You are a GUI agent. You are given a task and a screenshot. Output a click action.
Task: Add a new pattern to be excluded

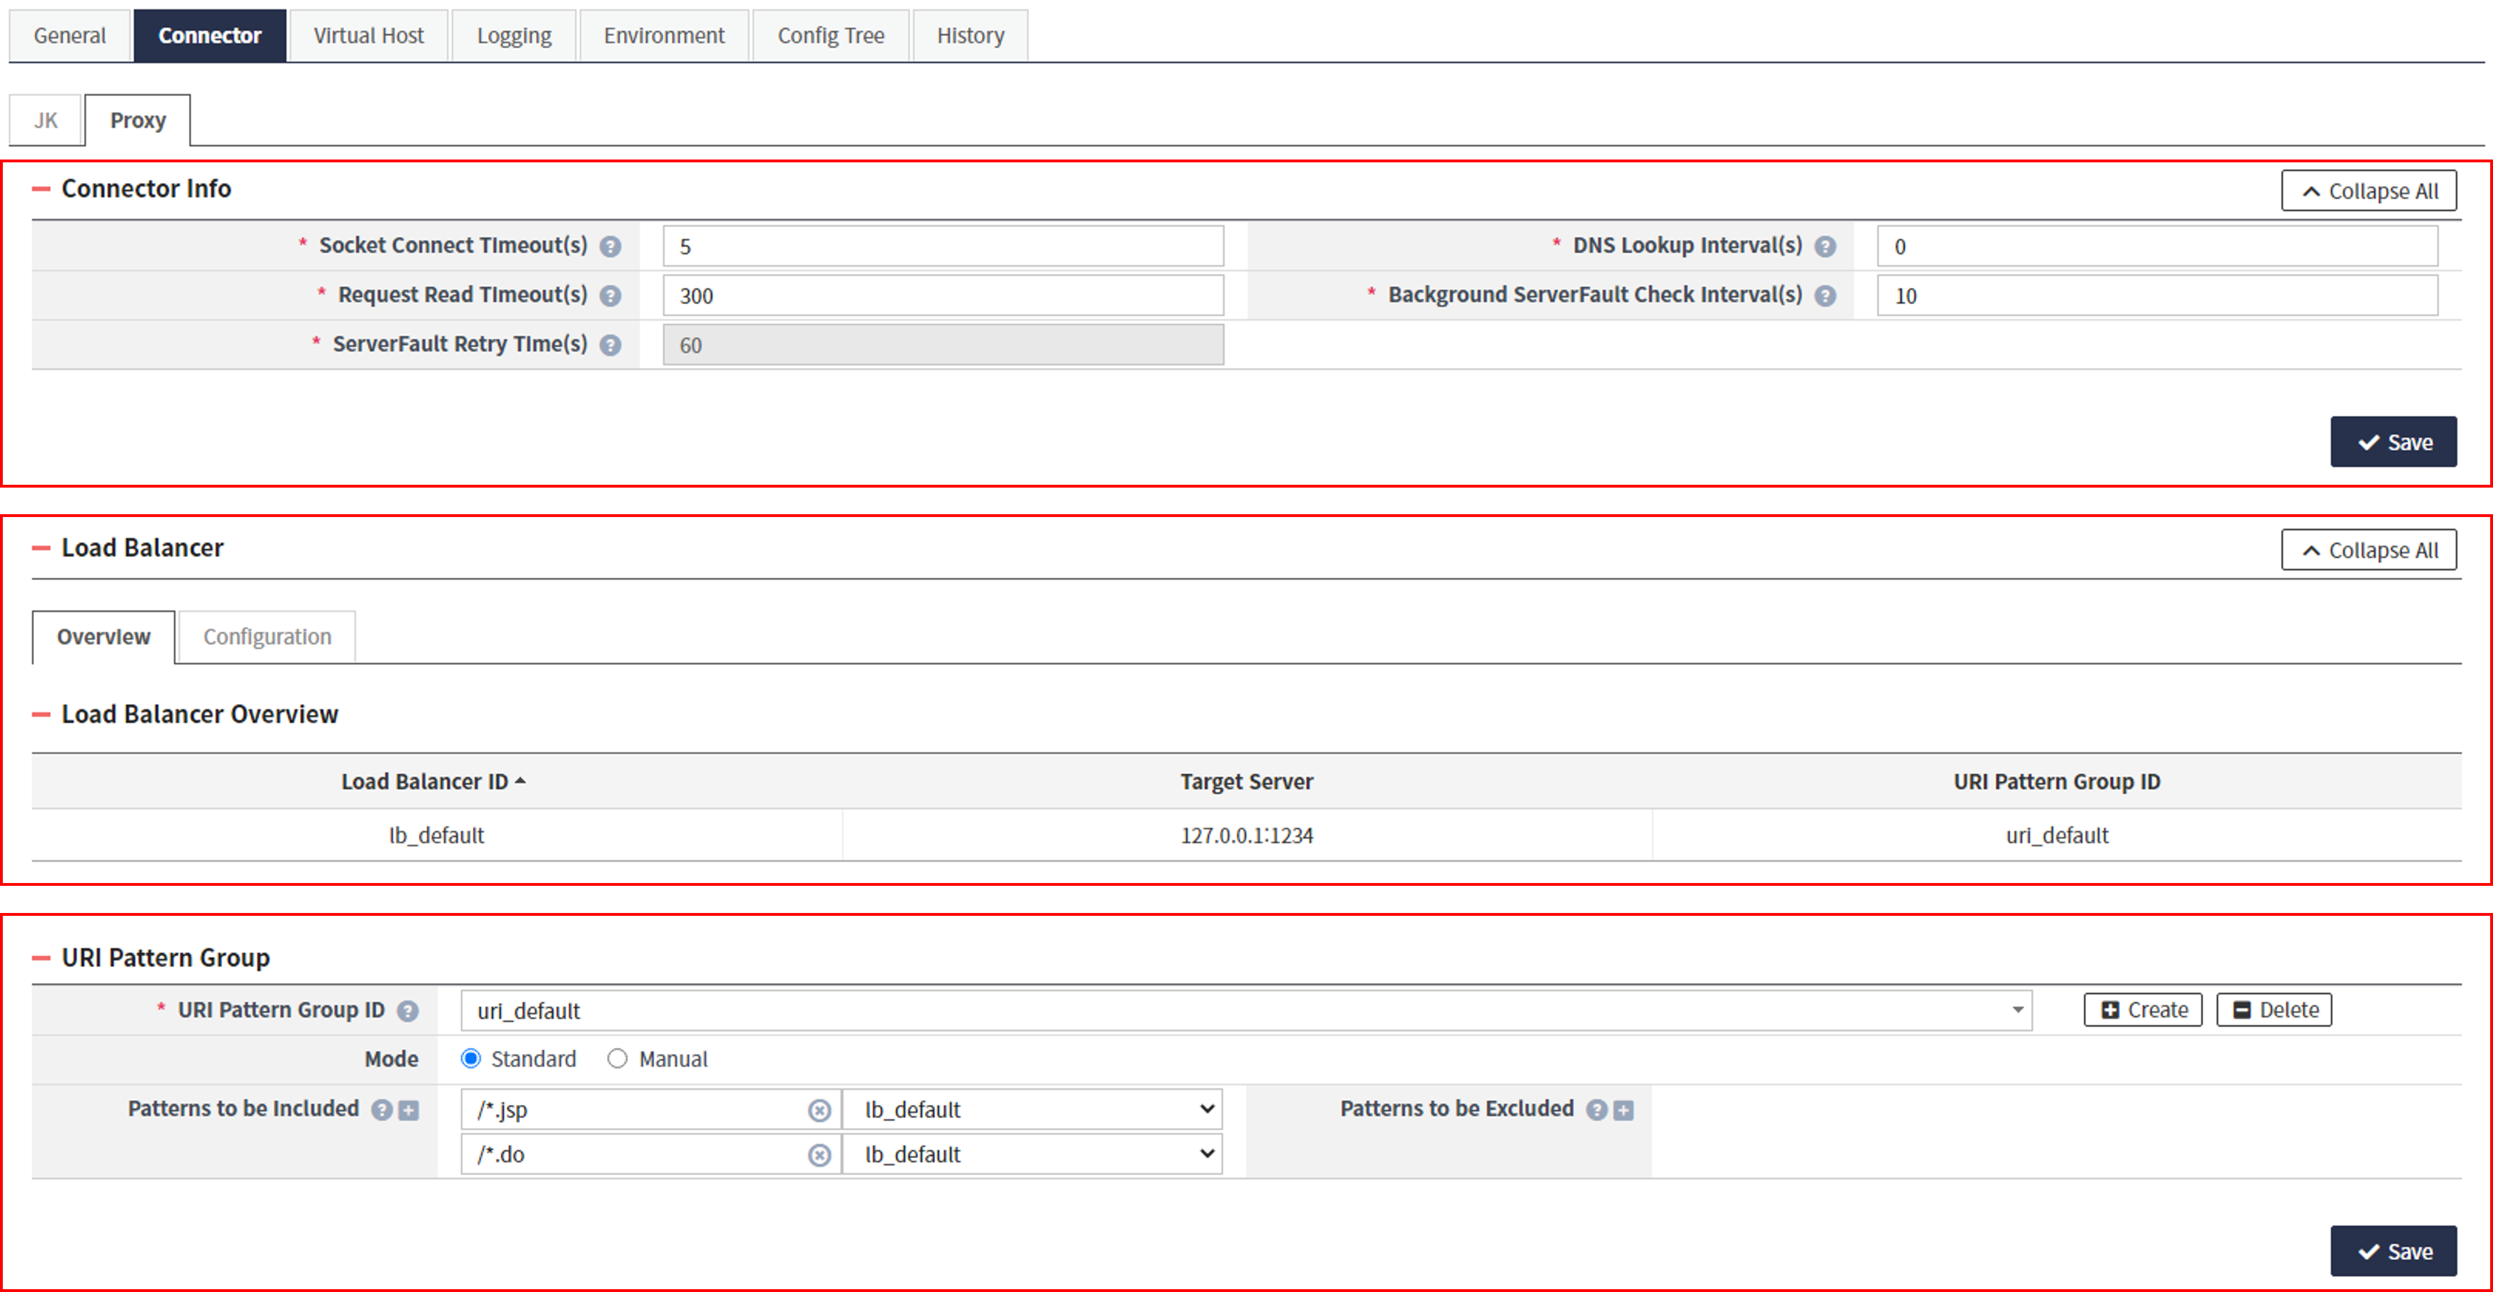[1622, 1110]
